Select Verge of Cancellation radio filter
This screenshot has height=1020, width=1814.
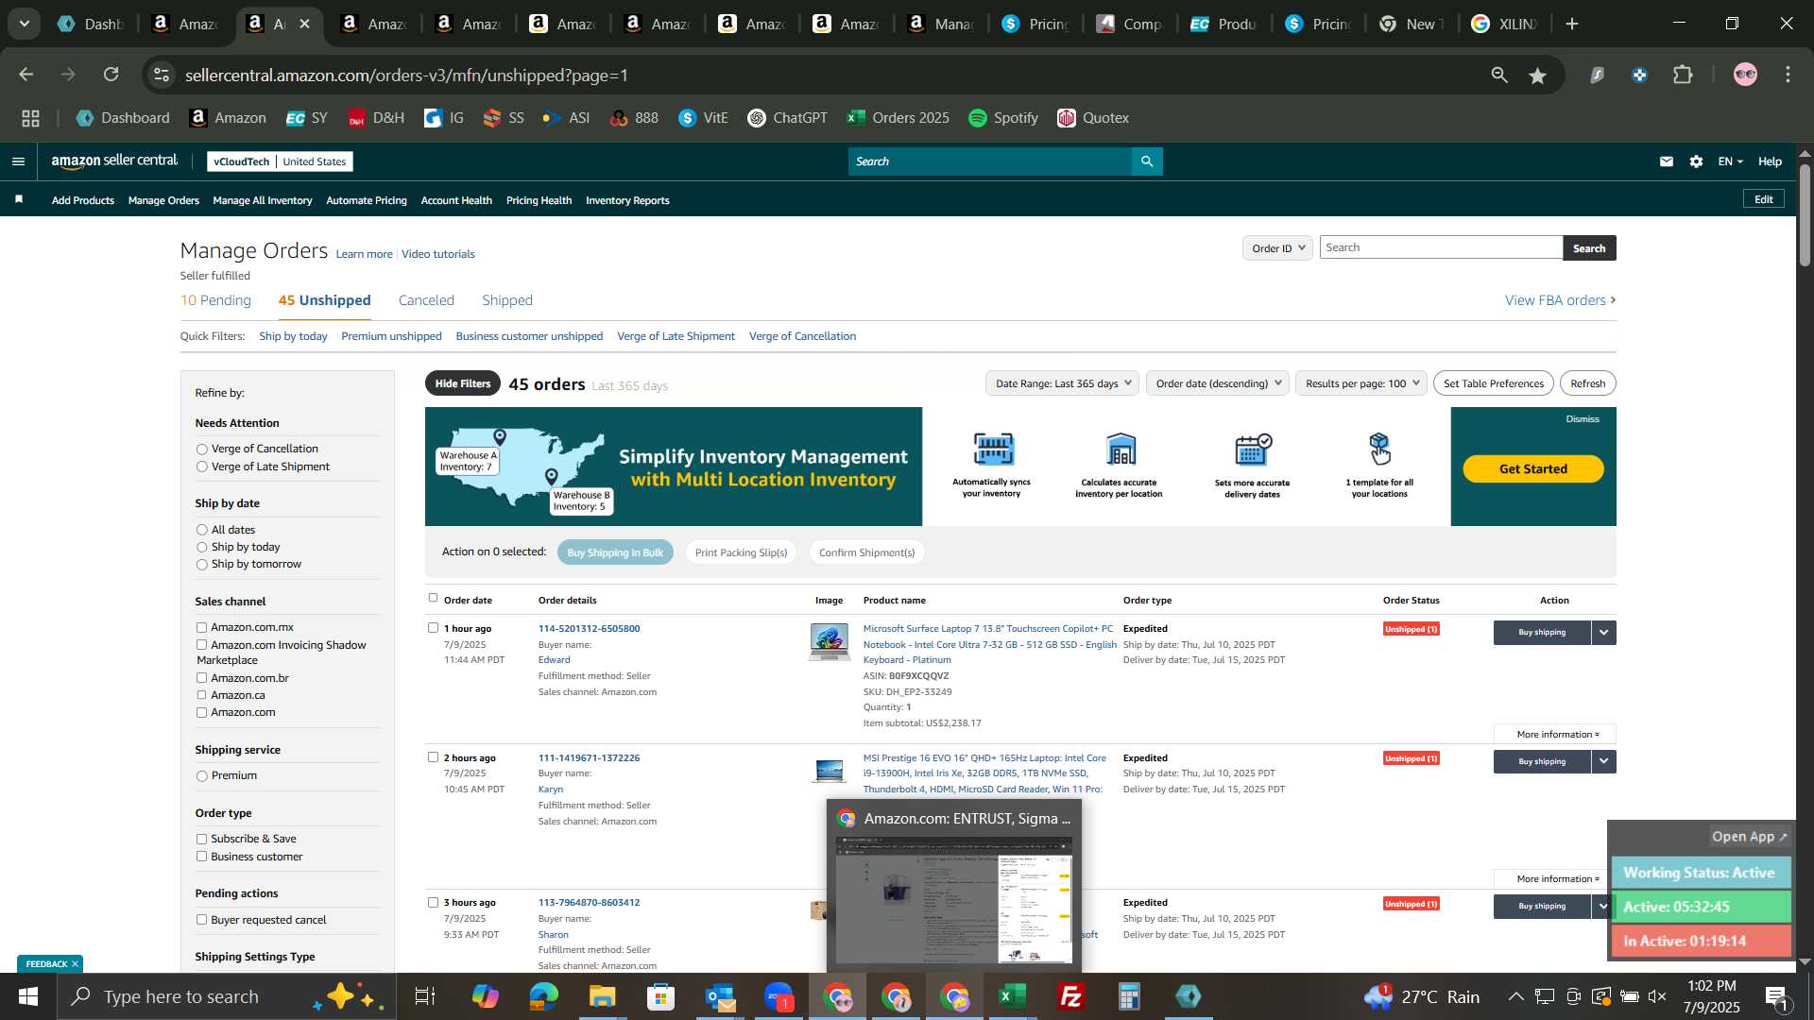(201, 450)
